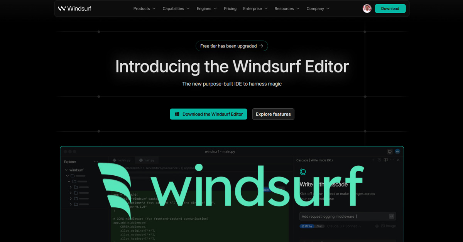Viewport: 463px width, 242px height.
Task: Expand the Products dropdown menu
Action: pos(144,8)
